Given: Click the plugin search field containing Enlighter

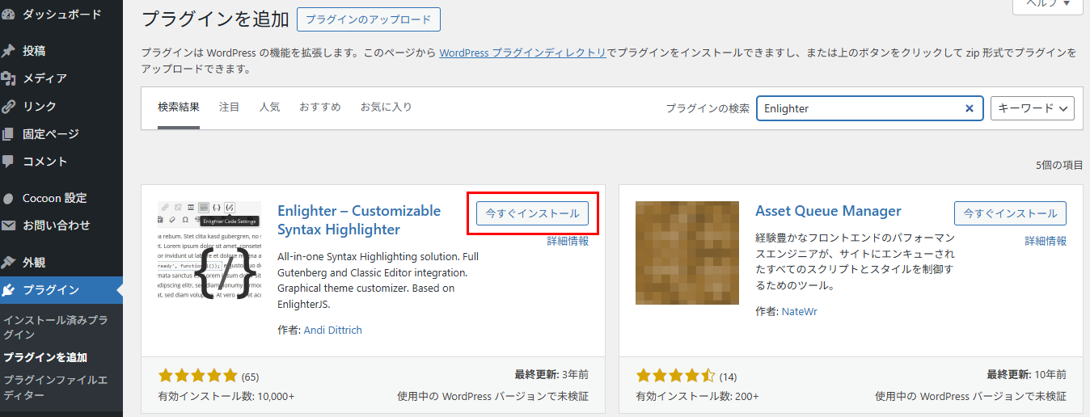Looking at the screenshot, I should point(870,108).
